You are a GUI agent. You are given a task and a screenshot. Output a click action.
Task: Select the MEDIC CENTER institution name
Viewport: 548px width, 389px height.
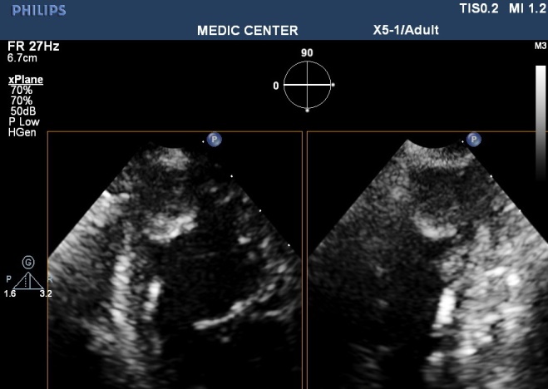click(x=247, y=31)
